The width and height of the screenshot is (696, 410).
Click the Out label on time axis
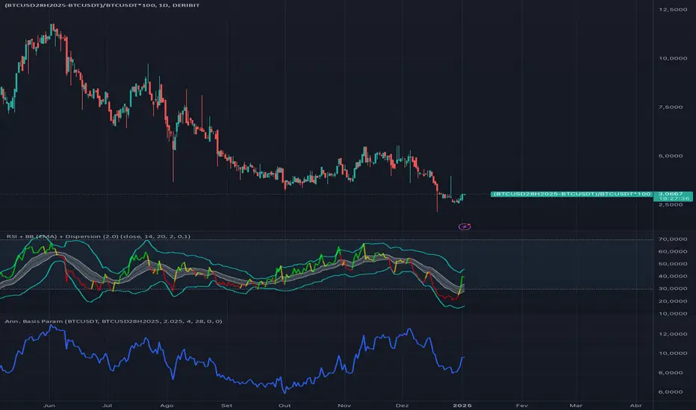tap(284, 403)
